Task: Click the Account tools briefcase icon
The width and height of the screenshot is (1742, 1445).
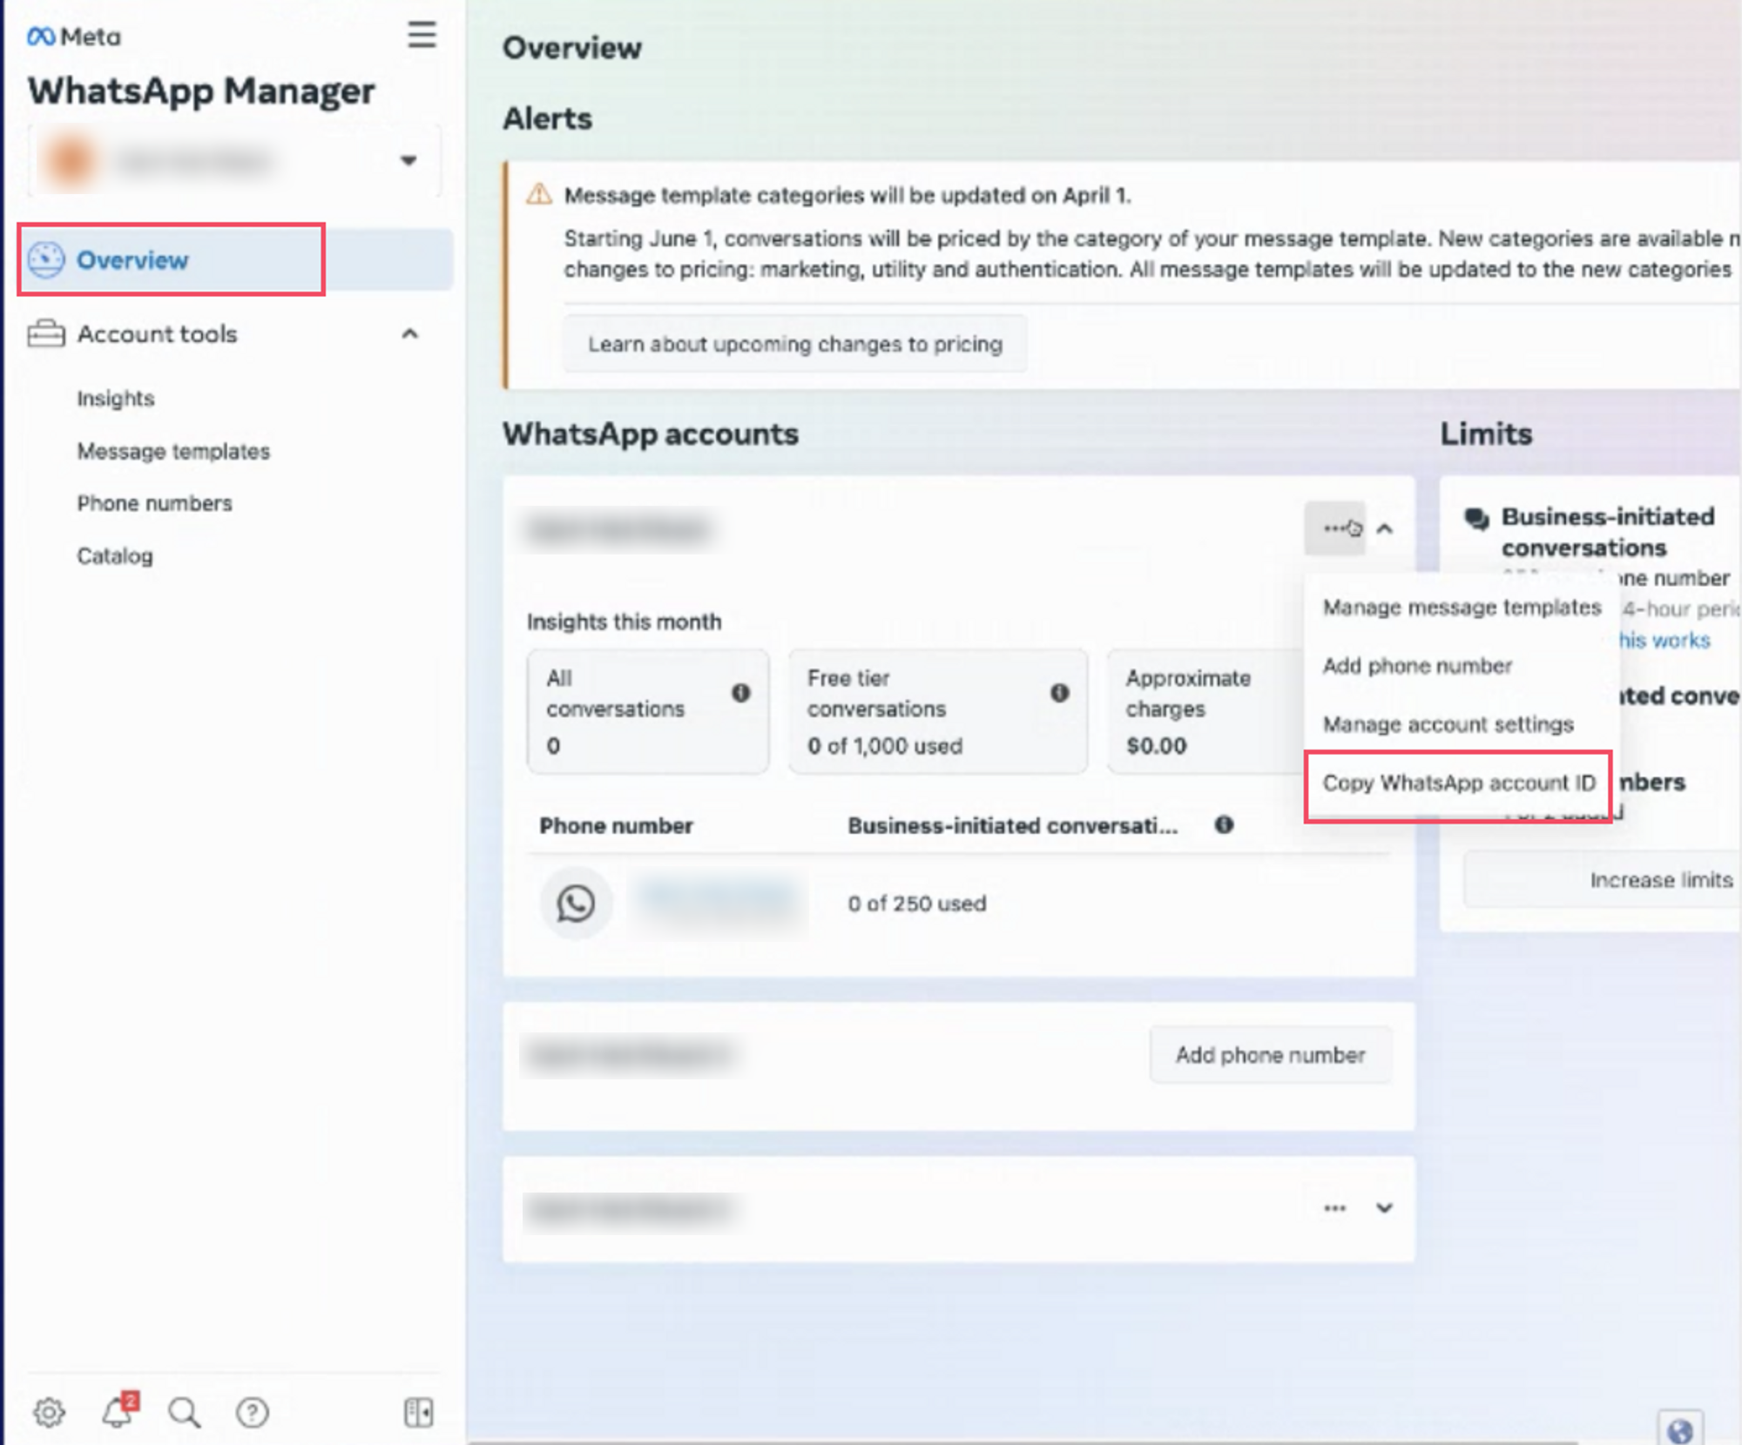Action: point(46,334)
